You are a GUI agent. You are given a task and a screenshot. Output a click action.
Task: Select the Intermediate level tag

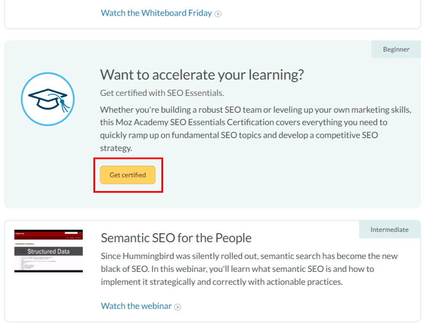[x=389, y=229]
